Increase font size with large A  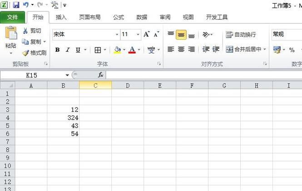[x=146, y=34]
